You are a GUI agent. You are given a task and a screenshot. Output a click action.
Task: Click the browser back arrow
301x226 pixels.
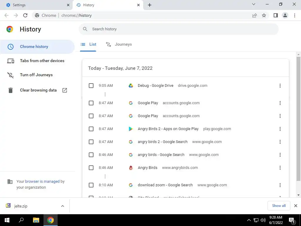click(x=6, y=15)
